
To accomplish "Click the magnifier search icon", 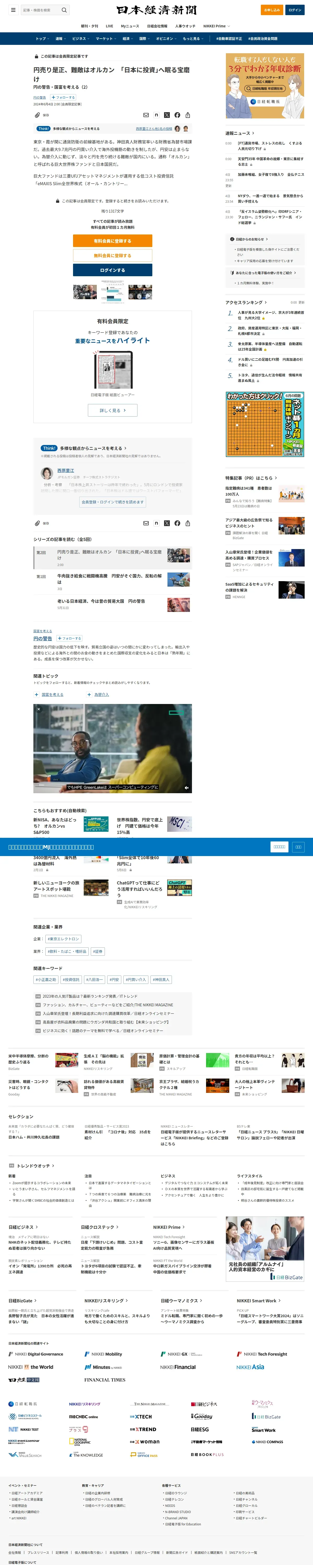I will (64, 10).
